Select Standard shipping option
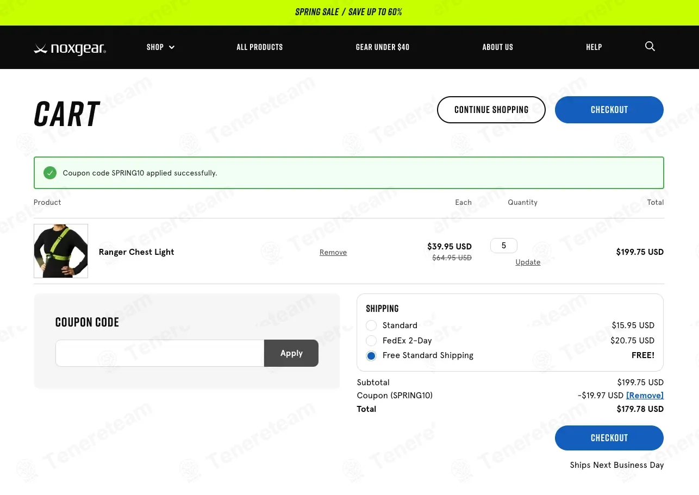The height and width of the screenshot is (495, 699). click(x=371, y=325)
